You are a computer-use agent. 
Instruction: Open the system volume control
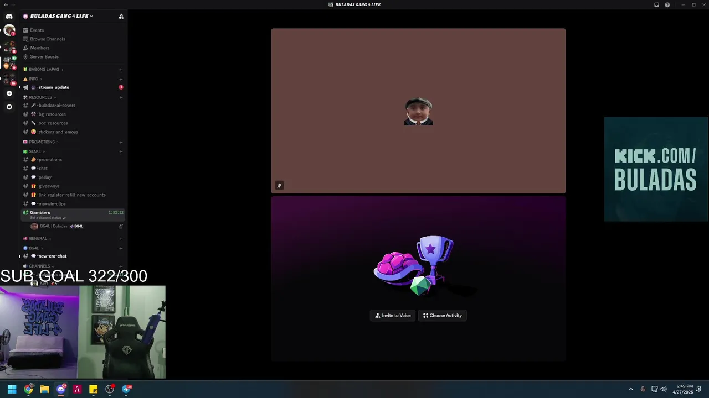point(664,389)
